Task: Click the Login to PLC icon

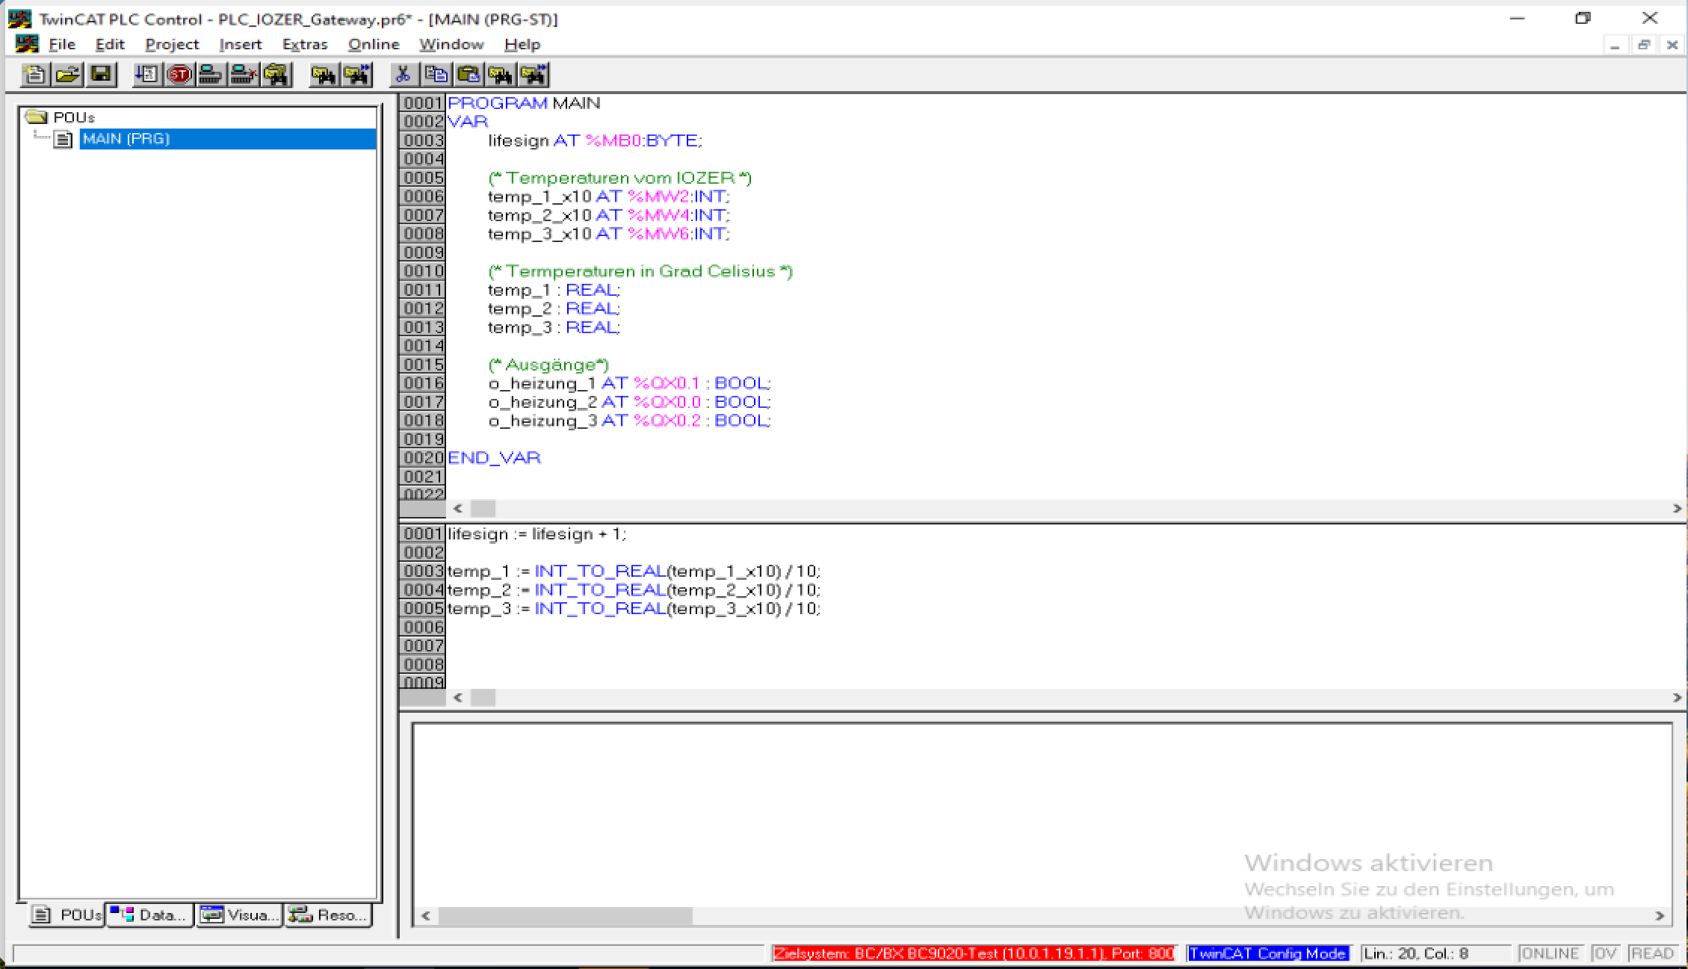Action: [211, 75]
